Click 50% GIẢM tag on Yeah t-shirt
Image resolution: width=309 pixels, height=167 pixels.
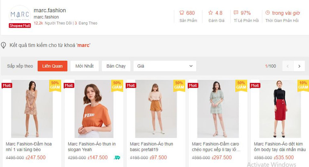coord(117,85)
